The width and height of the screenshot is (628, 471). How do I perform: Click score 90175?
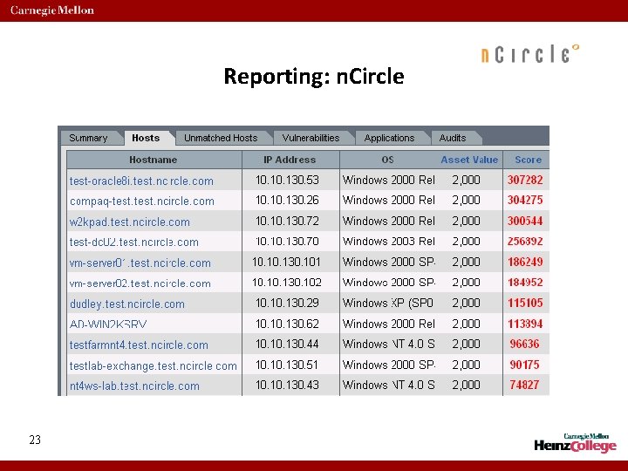pyautogui.click(x=525, y=365)
